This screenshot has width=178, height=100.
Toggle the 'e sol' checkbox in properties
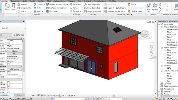[x=8, y=64]
